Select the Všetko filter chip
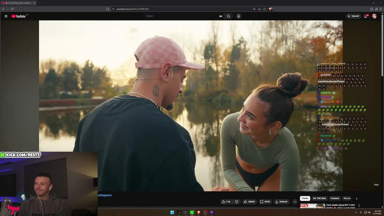 (305, 198)
